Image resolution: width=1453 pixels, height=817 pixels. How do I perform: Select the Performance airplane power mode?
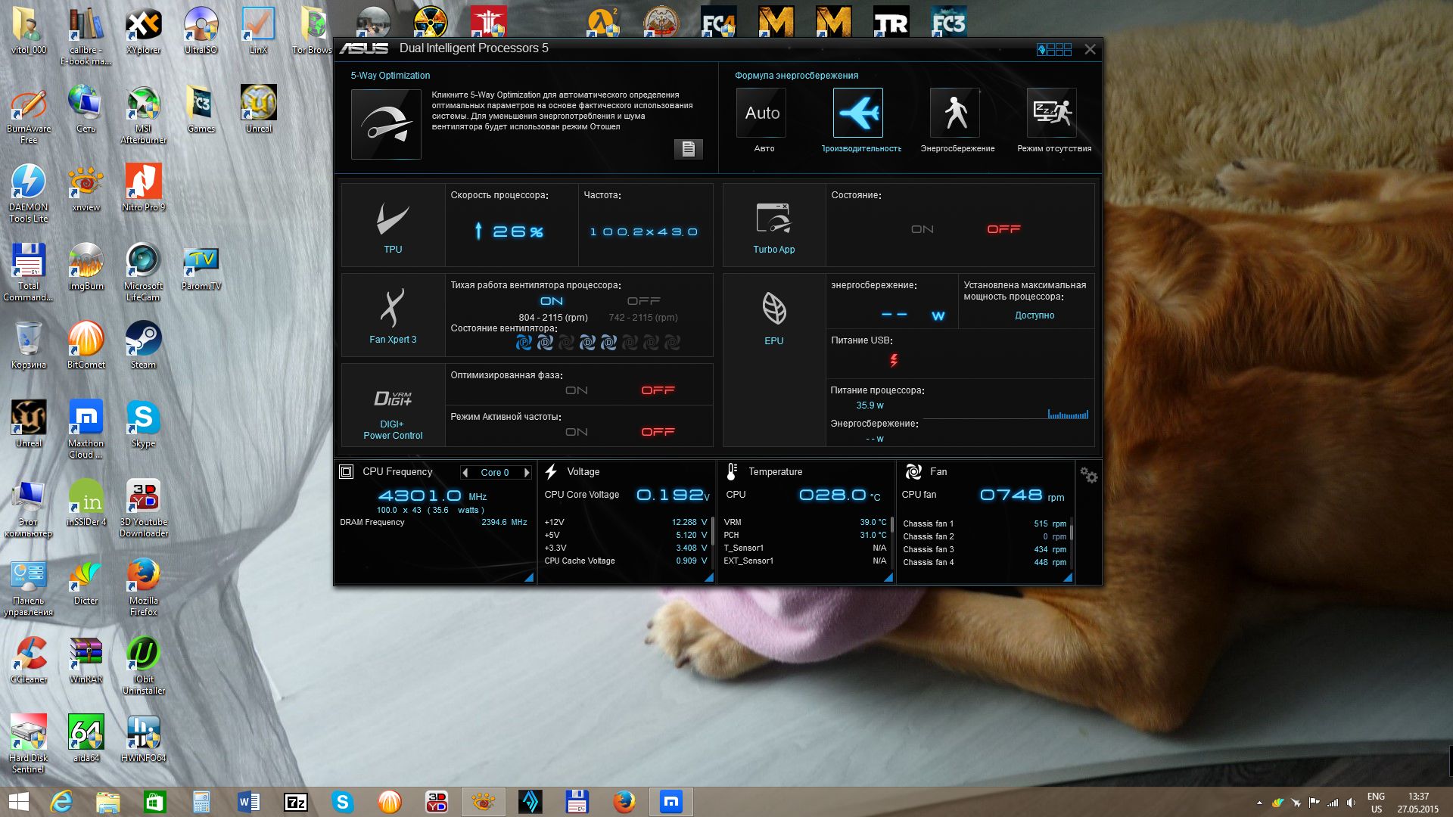click(x=858, y=113)
